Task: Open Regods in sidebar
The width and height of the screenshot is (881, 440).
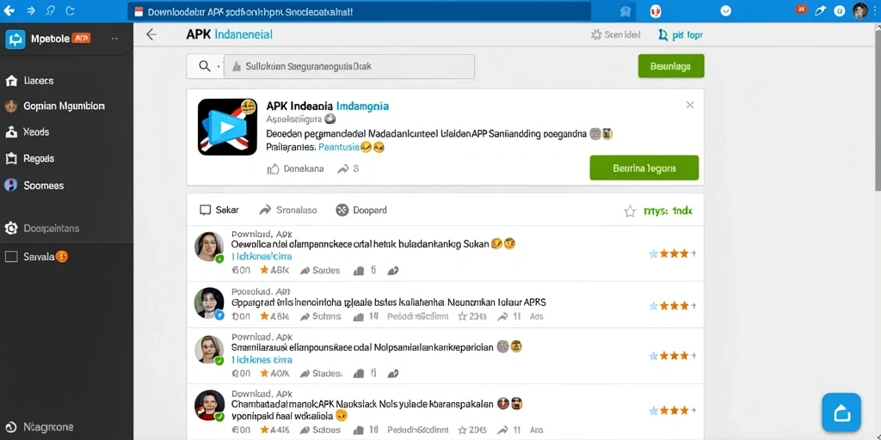Action: [30, 159]
